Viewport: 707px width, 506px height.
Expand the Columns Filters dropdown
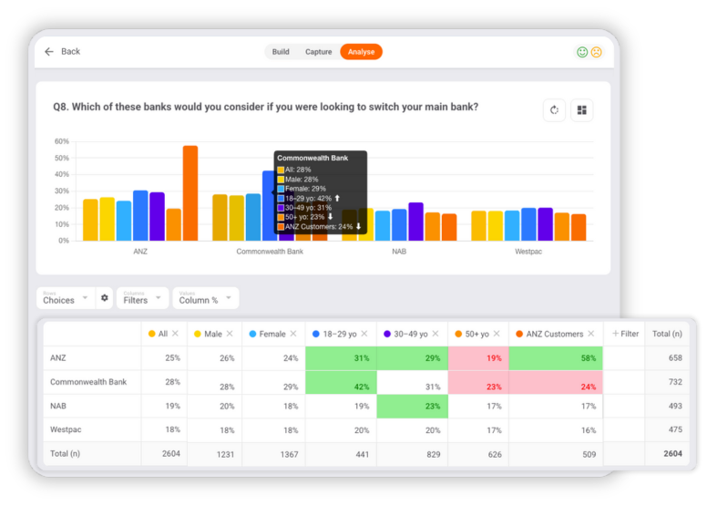point(142,298)
